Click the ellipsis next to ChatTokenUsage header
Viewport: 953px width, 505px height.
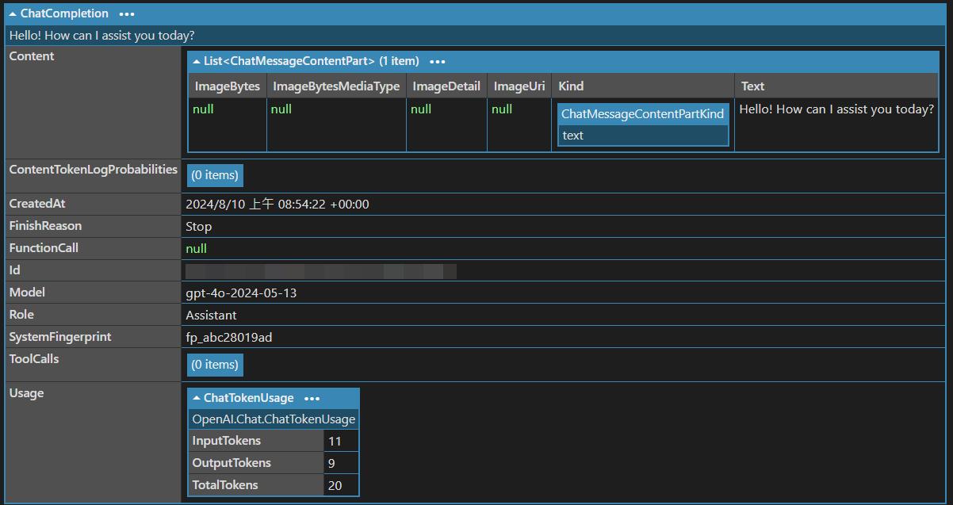pos(312,399)
